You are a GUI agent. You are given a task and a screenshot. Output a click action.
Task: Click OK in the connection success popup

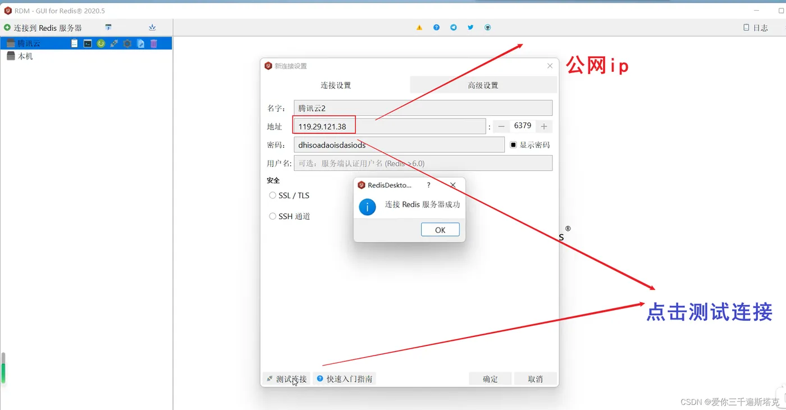(x=440, y=230)
